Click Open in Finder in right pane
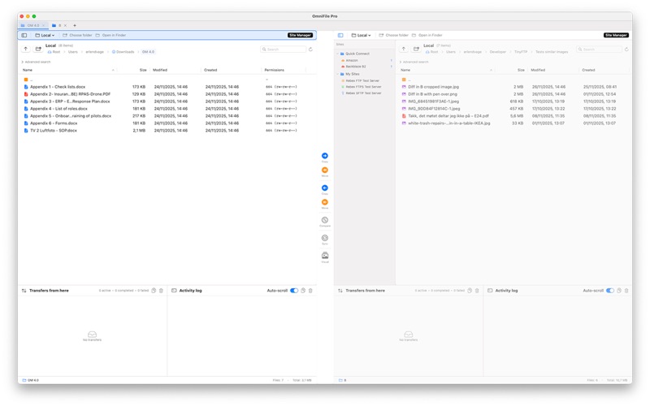The image size is (650, 406). click(427, 35)
